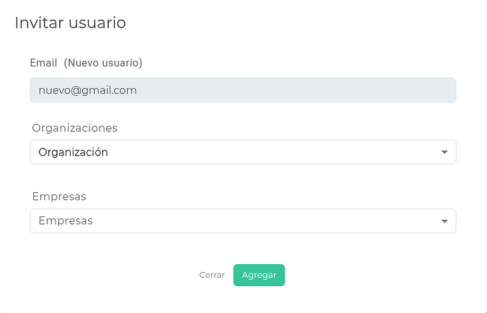Click the selected "Organización" value text
Screen dimensions: 487x313
click(x=73, y=152)
